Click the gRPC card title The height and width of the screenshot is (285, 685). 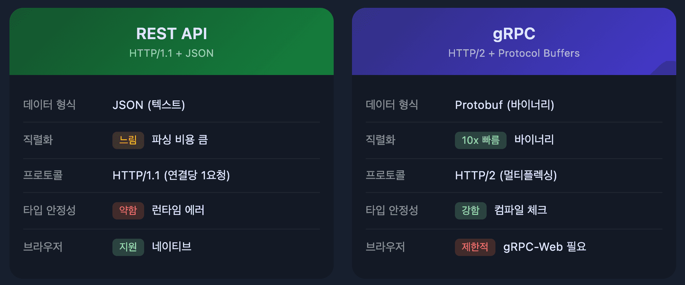[x=514, y=34]
